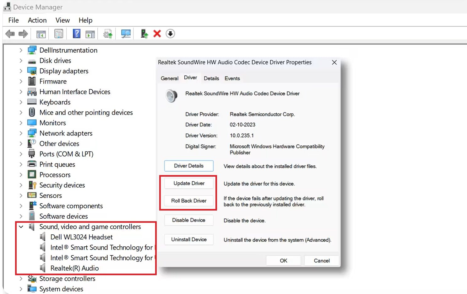
Task: Click the blue question mark Help icon
Action: [77, 34]
